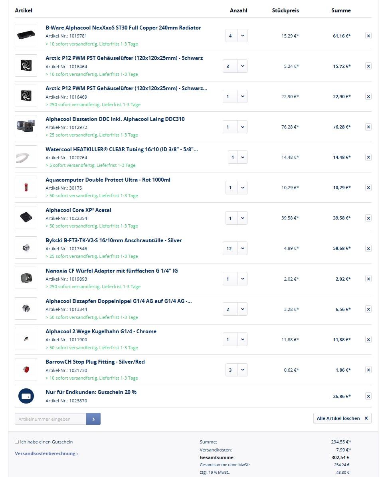Click the Bykski fitting thumbnail

pos(26,247)
